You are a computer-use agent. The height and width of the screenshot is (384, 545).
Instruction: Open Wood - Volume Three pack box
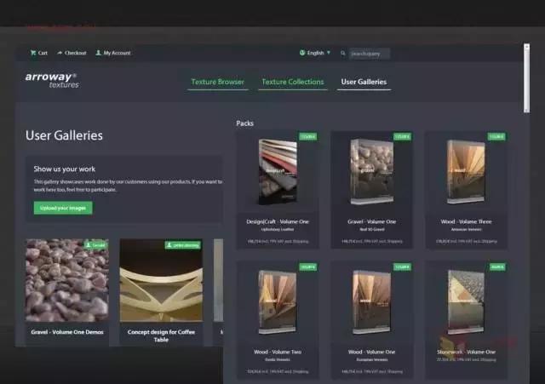(x=466, y=172)
